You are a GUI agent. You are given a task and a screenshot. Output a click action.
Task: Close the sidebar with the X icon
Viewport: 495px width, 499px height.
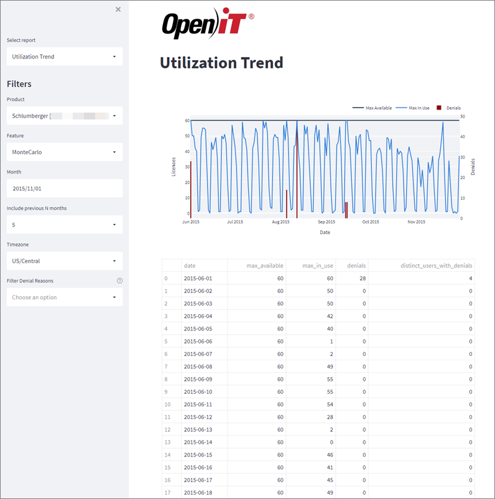pyautogui.click(x=118, y=9)
